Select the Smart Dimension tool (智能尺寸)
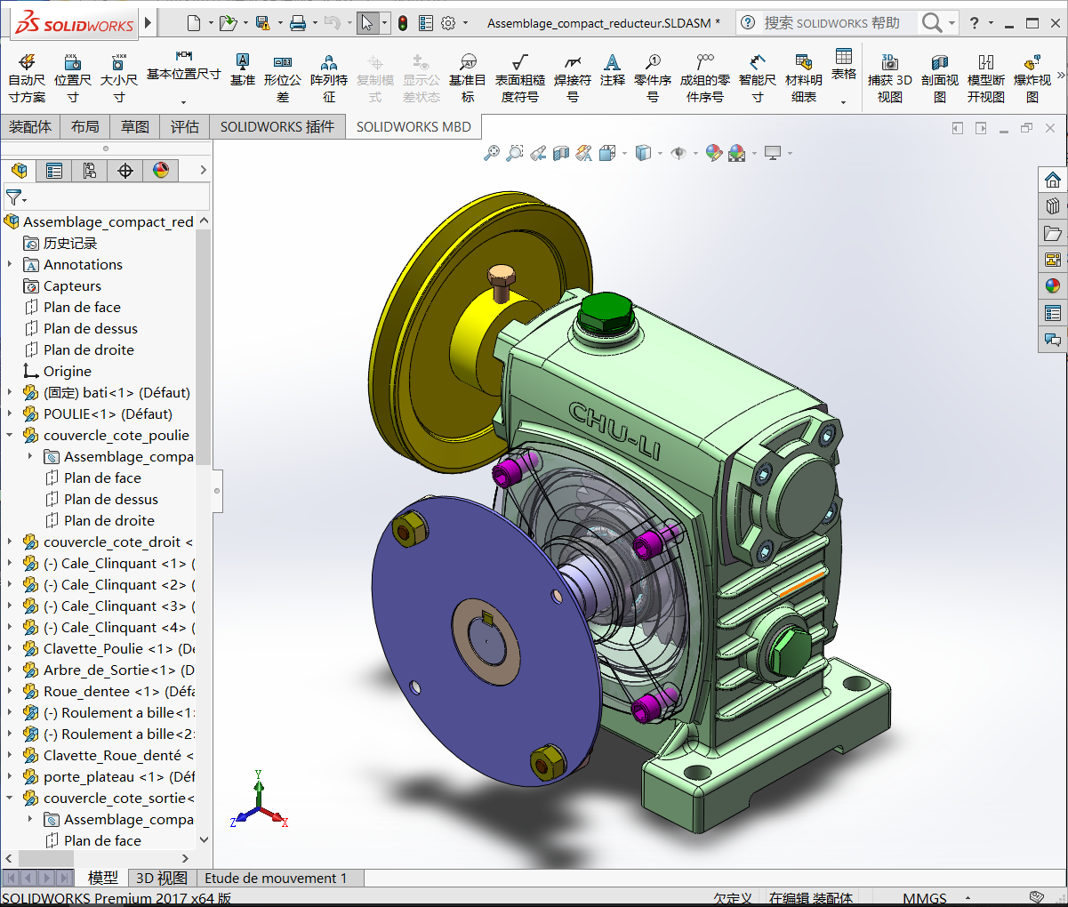Image resolution: width=1068 pixels, height=907 pixels. click(x=758, y=78)
